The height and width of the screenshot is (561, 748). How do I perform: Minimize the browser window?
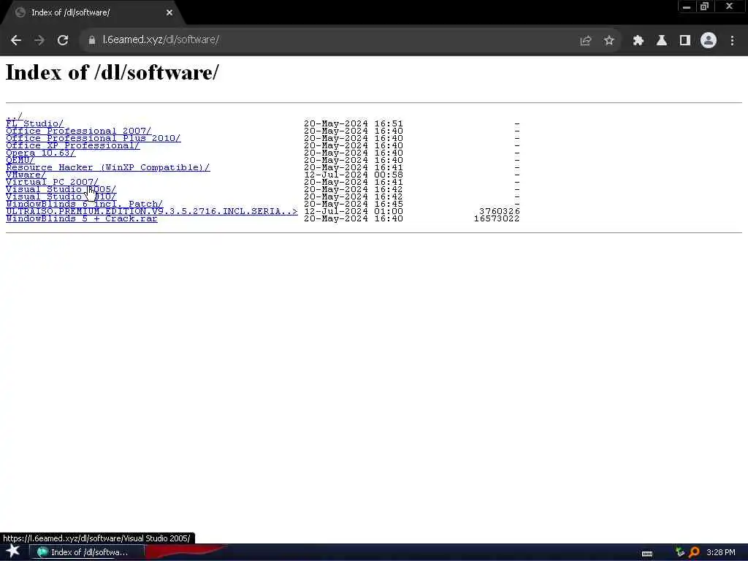[687, 7]
